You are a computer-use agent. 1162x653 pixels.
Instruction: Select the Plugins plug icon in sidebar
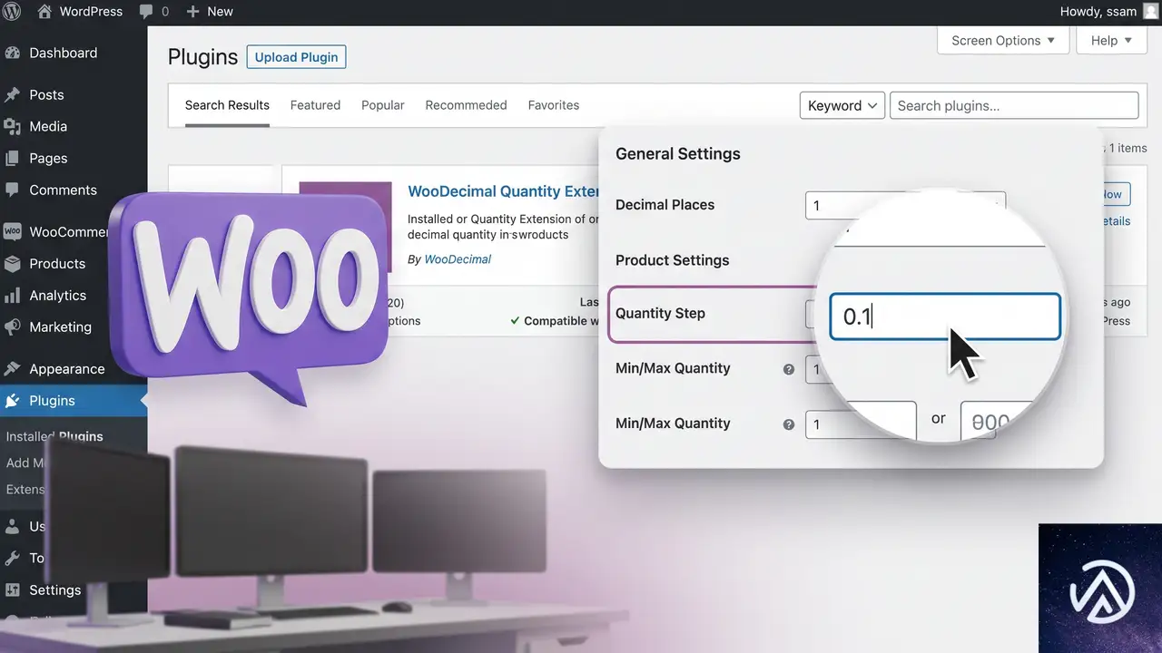(x=13, y=400)
